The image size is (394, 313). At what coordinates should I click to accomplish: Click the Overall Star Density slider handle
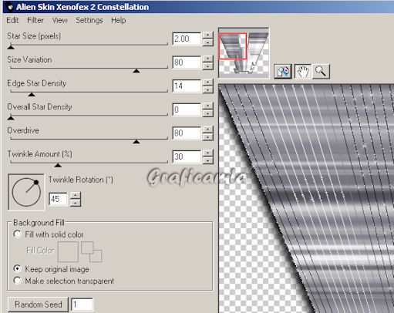(x=11, y=118)
